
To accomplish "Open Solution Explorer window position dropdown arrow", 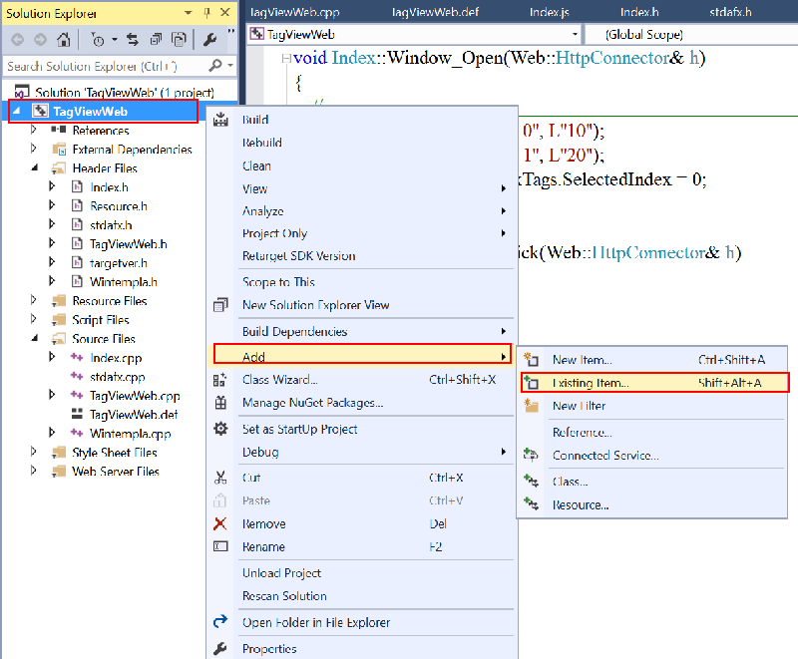I will tap(189, 13).
